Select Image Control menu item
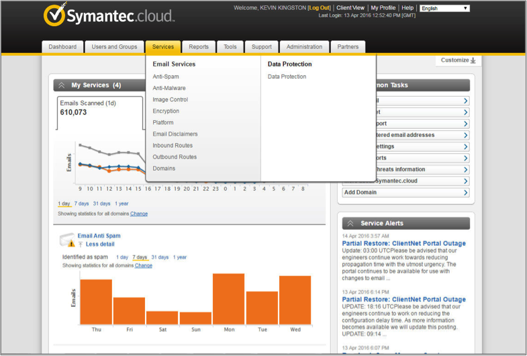Screen dimensions: 527x356 click(x=170, y=99)
